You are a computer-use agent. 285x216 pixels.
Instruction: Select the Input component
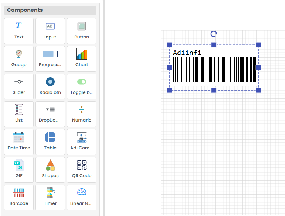[x=50, y=31]
